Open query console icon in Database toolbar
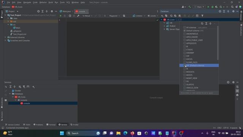This screenshot has height=137, width=243. point(197,16)
